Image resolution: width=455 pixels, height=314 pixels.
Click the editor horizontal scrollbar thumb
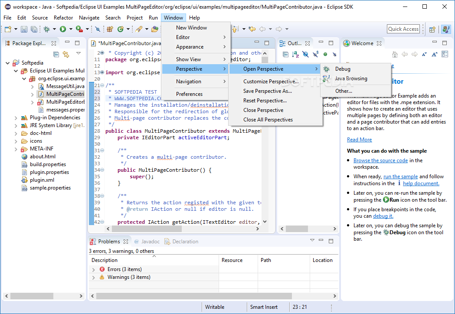(147, 229)
